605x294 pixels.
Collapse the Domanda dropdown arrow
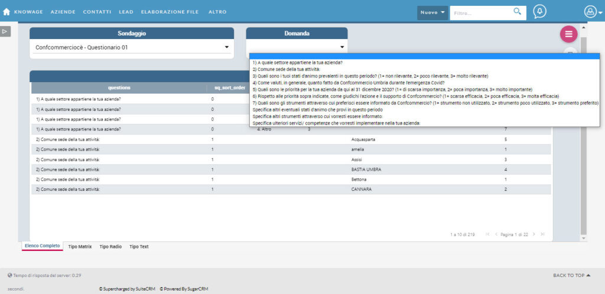(342, 47)
